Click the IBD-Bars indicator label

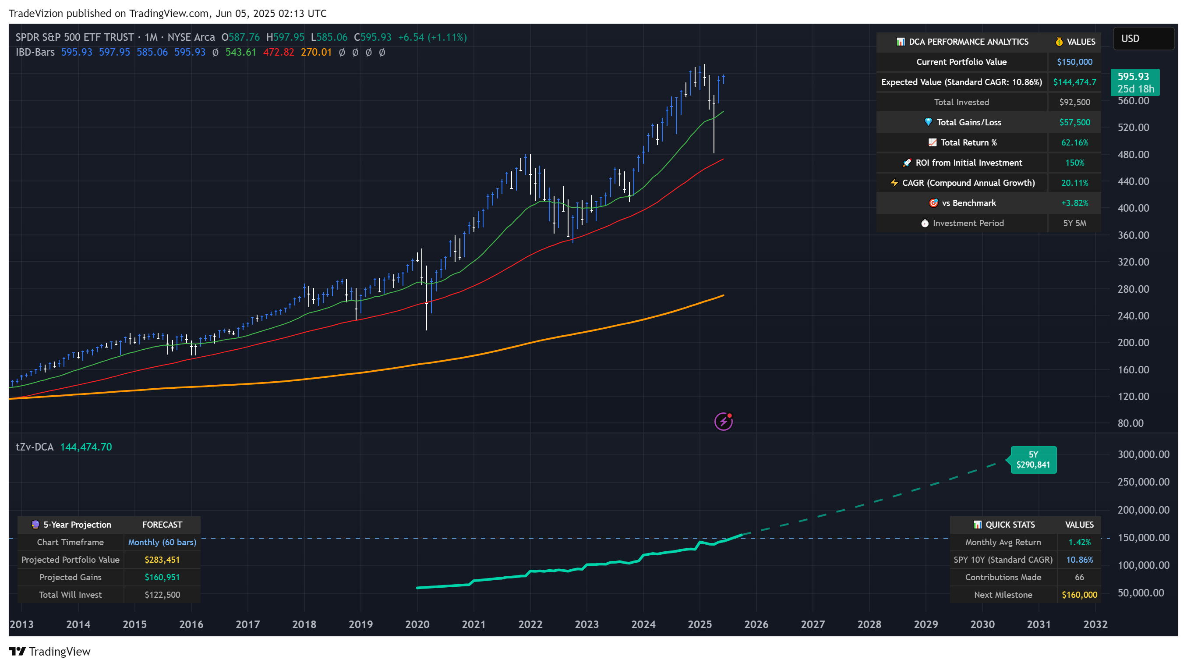[35, 52]
